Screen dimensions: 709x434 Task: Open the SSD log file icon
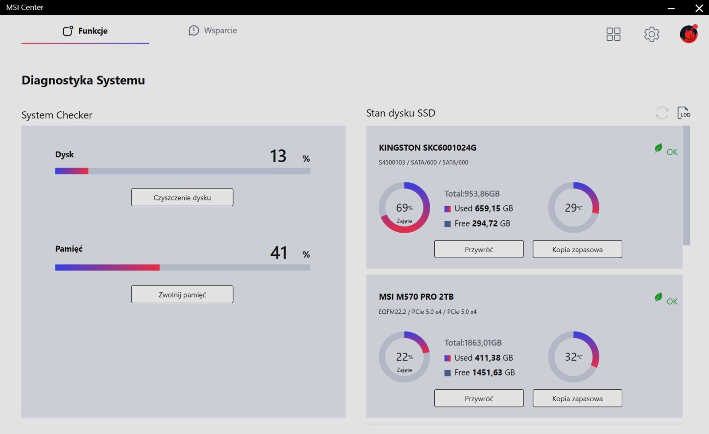(x=684, y=113)
